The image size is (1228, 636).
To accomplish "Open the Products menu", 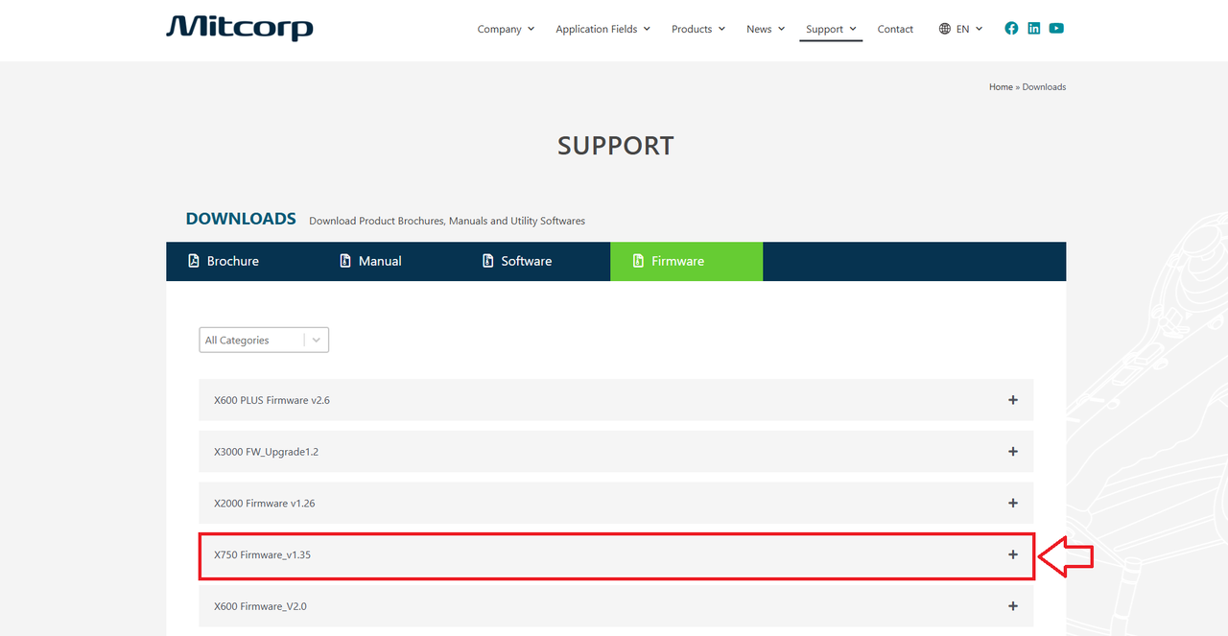I will 698,29.
